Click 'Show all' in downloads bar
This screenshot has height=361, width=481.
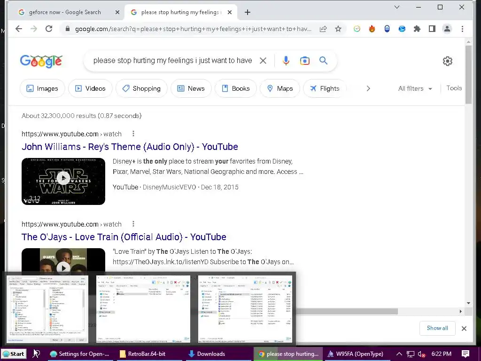(437, 328)
